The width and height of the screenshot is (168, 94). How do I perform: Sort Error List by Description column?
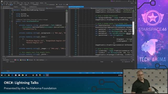12,62
